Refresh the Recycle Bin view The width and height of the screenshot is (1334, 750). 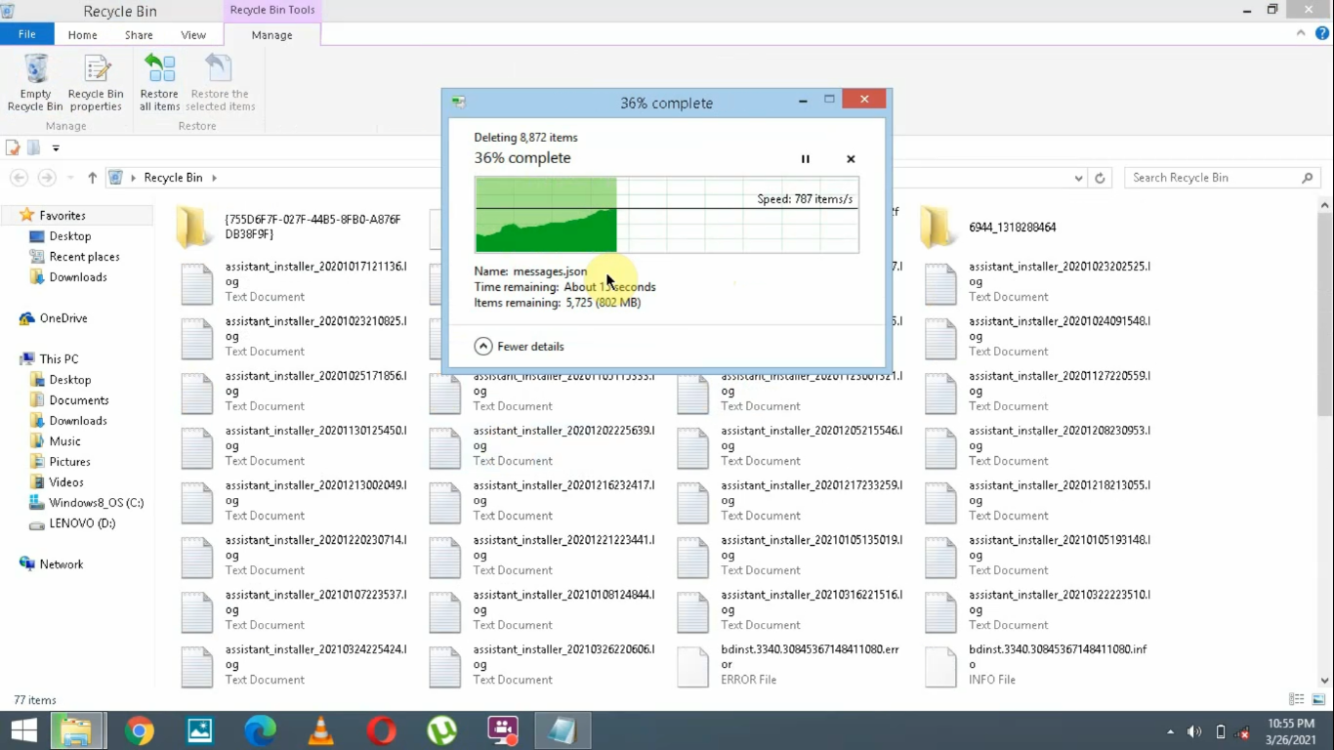tap(1100, 177)
